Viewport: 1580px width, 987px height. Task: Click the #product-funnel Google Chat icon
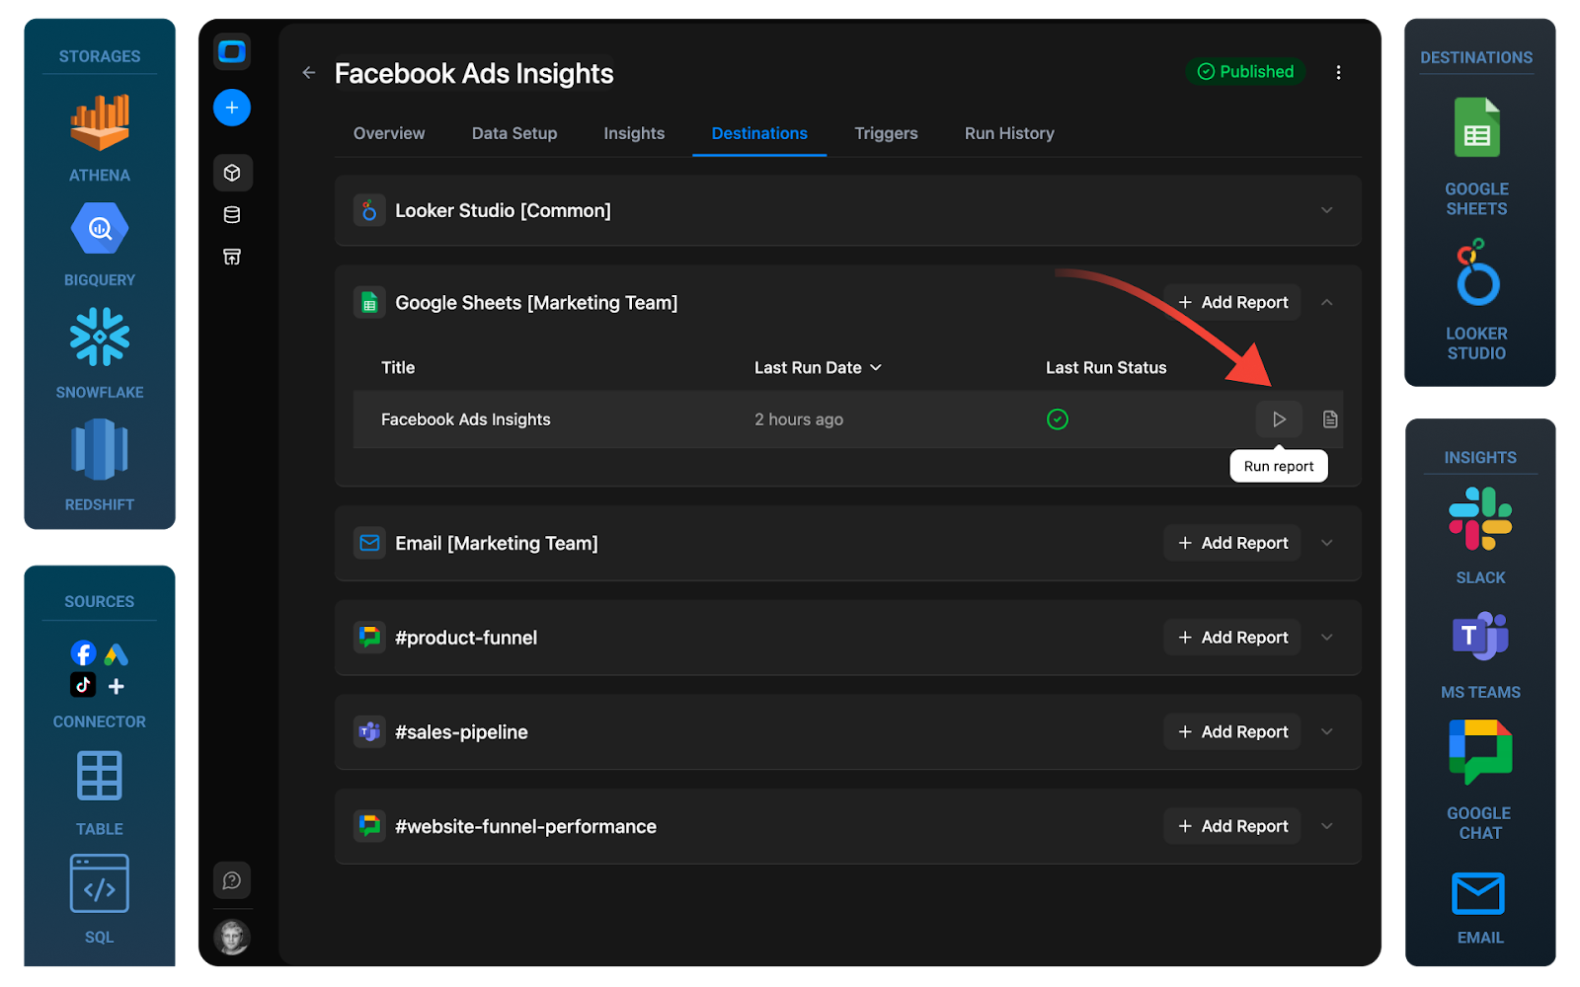369,638
